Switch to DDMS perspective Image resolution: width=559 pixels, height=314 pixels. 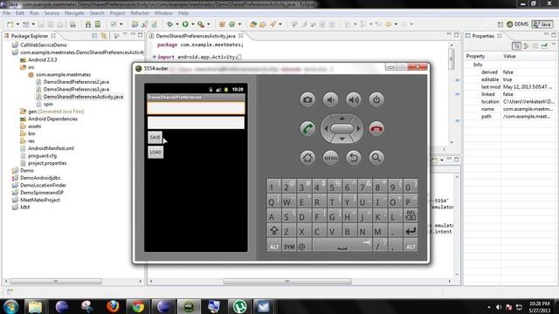pyautogui.click(x=517, y=24)
